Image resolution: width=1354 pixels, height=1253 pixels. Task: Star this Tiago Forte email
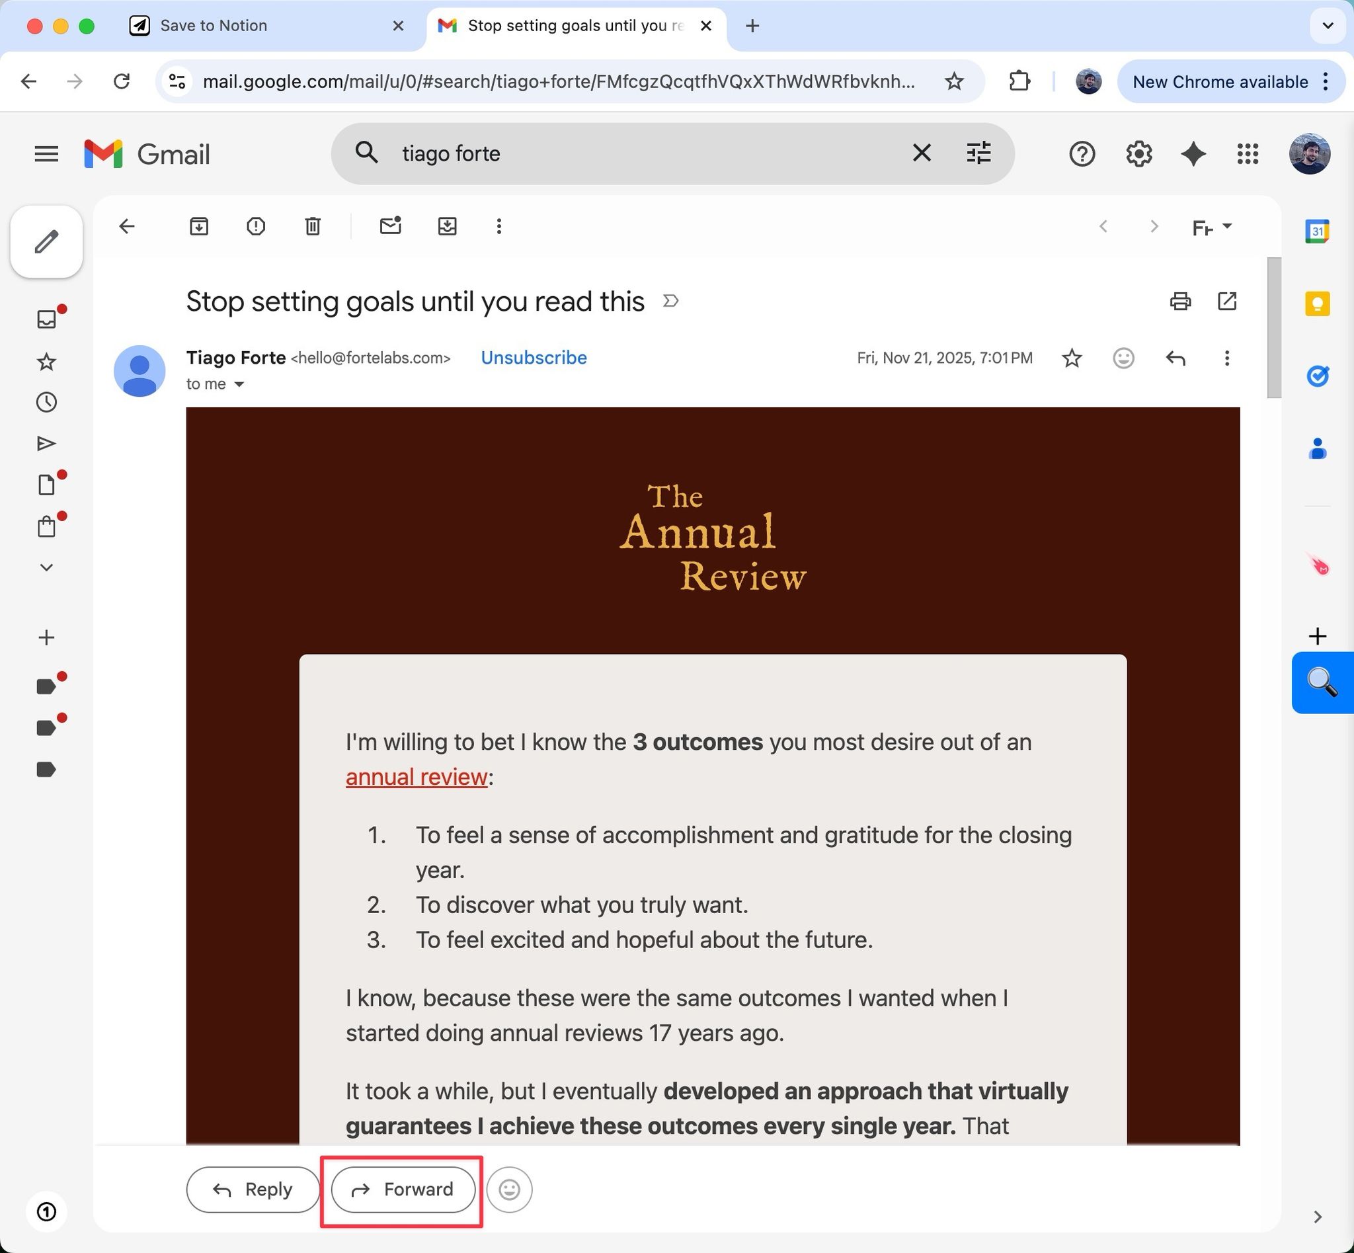[1072, 358]
